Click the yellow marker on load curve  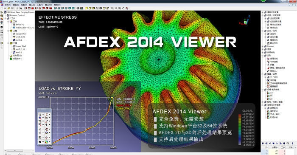pyautogui.click(x=112, y=98)
